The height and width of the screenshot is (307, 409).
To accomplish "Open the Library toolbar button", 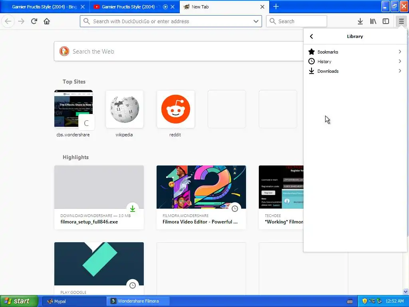I will coord(373,21).
